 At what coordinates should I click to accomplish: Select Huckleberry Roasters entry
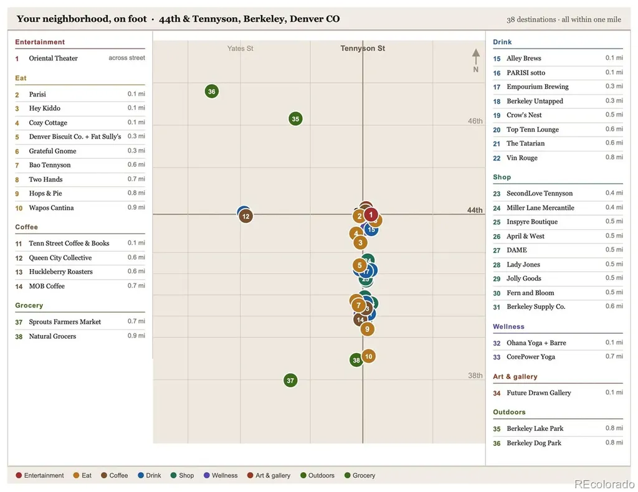80,272
